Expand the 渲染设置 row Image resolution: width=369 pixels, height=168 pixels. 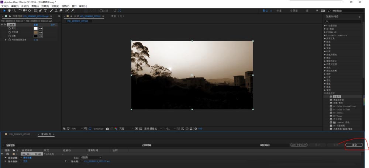pos(6,158)
